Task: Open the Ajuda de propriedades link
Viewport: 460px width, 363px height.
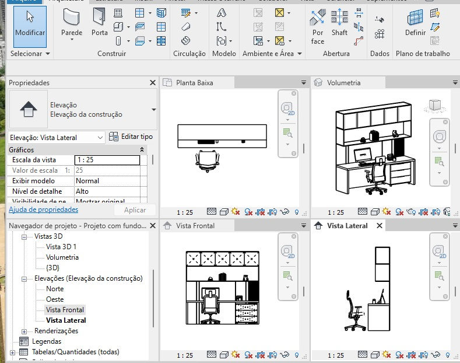Action: (x=43, y=210)
